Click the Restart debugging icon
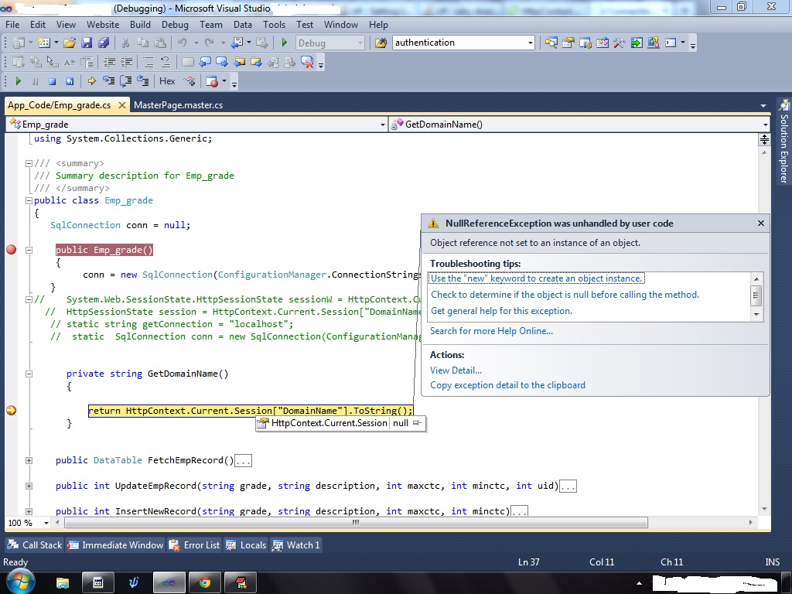Viewport: 792px width, 594px height. (x=69, y=80)
